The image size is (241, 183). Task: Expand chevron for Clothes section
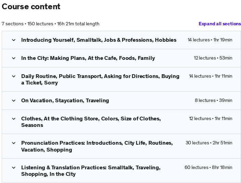14,119
